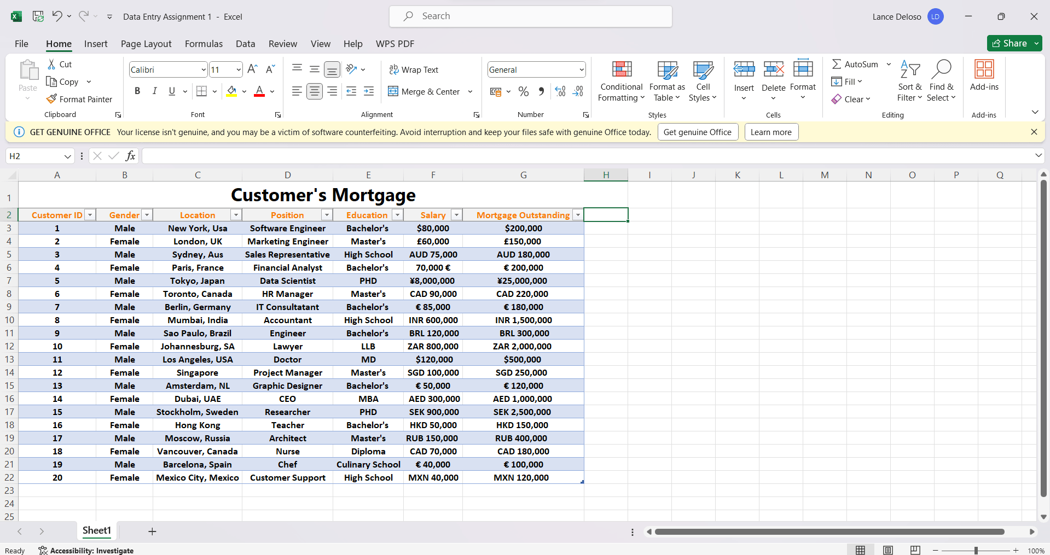Click the Merge & Center button
1050x555 pixels.
pyautogui.click(x=424, y=91)
